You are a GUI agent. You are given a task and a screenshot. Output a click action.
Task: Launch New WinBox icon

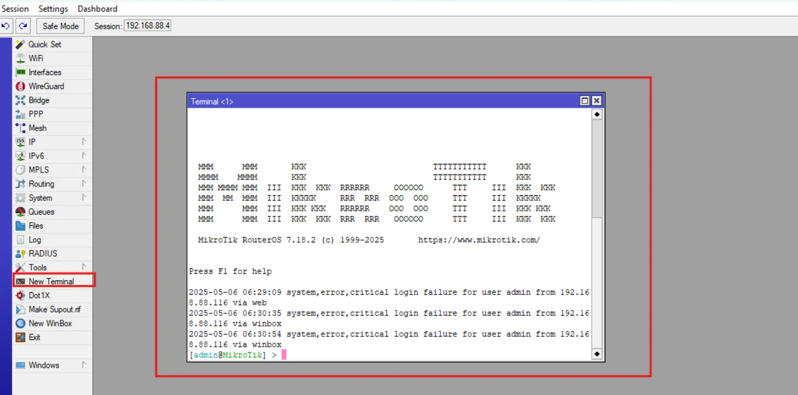[20, 323]
